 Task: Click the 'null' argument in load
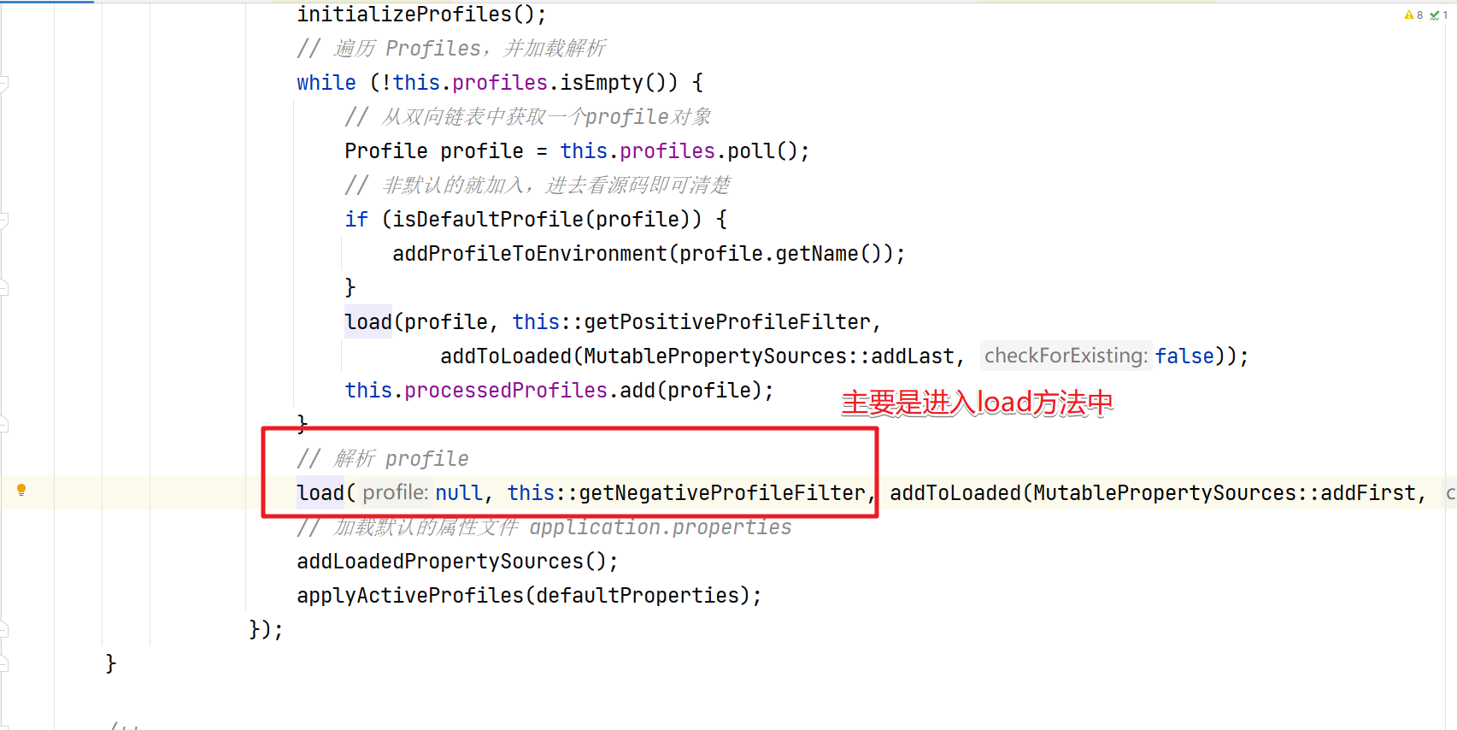pos(459,493)
